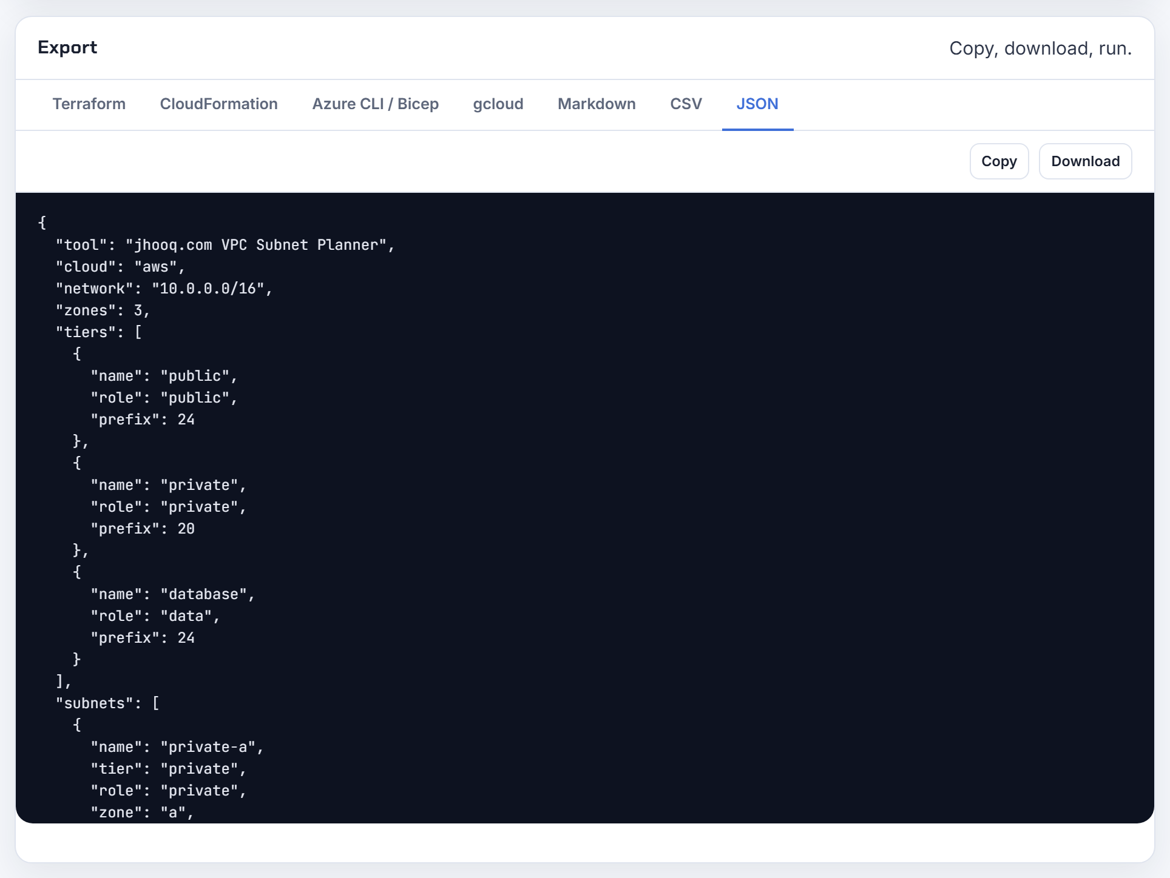Viewport: 1170px width, 878px height.
Task: Click the "tiers": [ line
Action: click(98, 332)
